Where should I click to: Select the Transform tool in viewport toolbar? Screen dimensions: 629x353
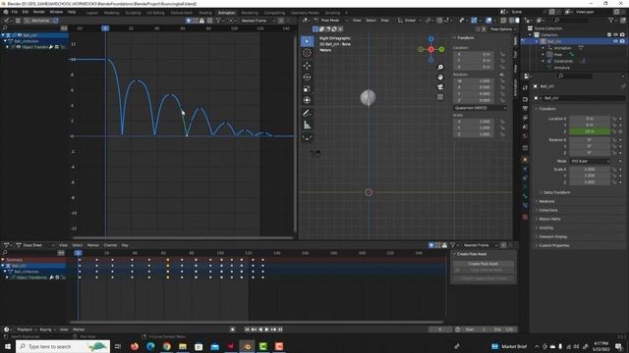click(x=307, y=100)
